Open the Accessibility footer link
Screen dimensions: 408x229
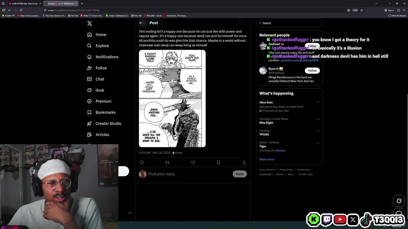coord(265,174)
